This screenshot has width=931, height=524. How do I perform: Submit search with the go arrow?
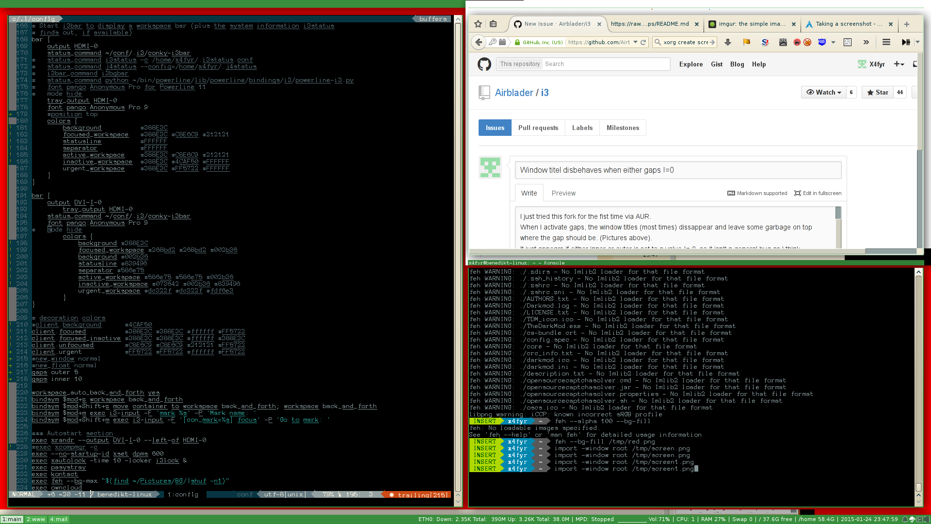[x=712, y=42]
